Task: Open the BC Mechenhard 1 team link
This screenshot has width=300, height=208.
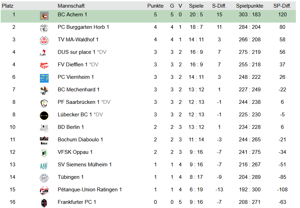Action: [78, 90]
